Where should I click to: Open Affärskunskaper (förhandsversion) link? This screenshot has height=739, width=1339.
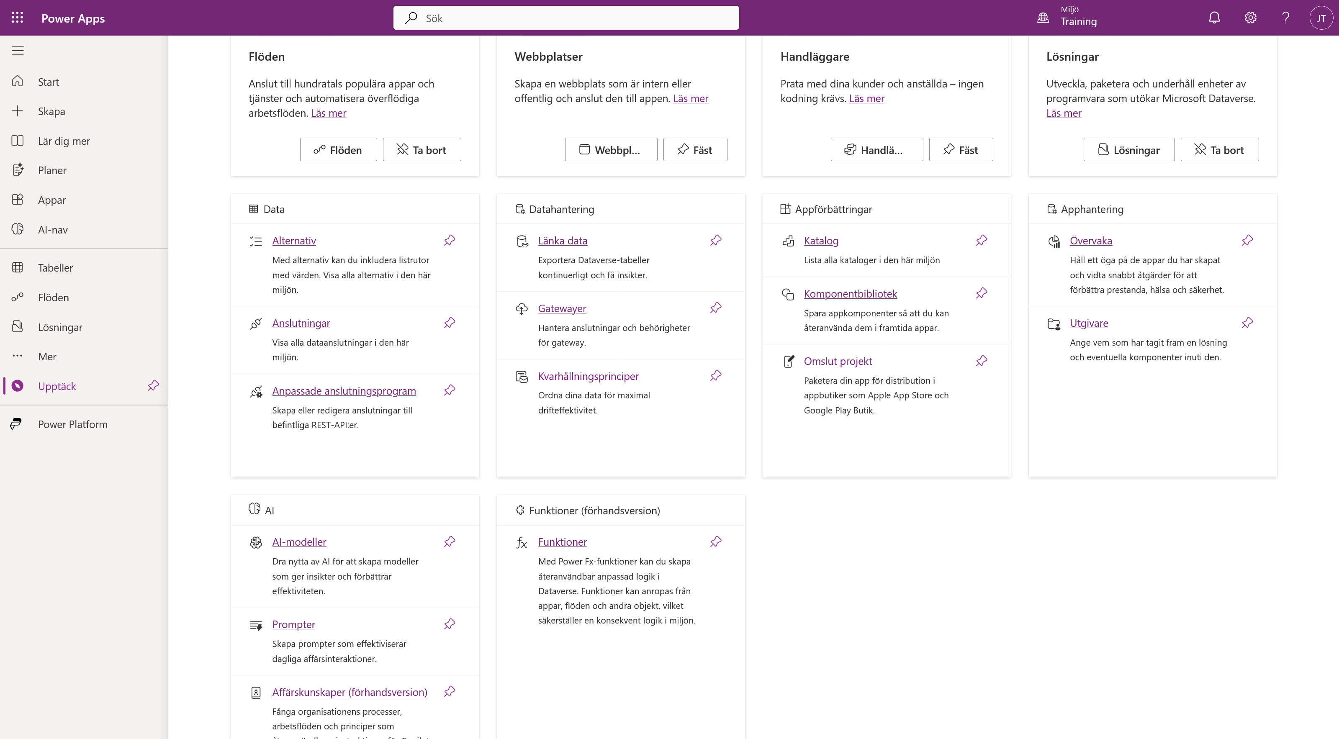(350, 692)
